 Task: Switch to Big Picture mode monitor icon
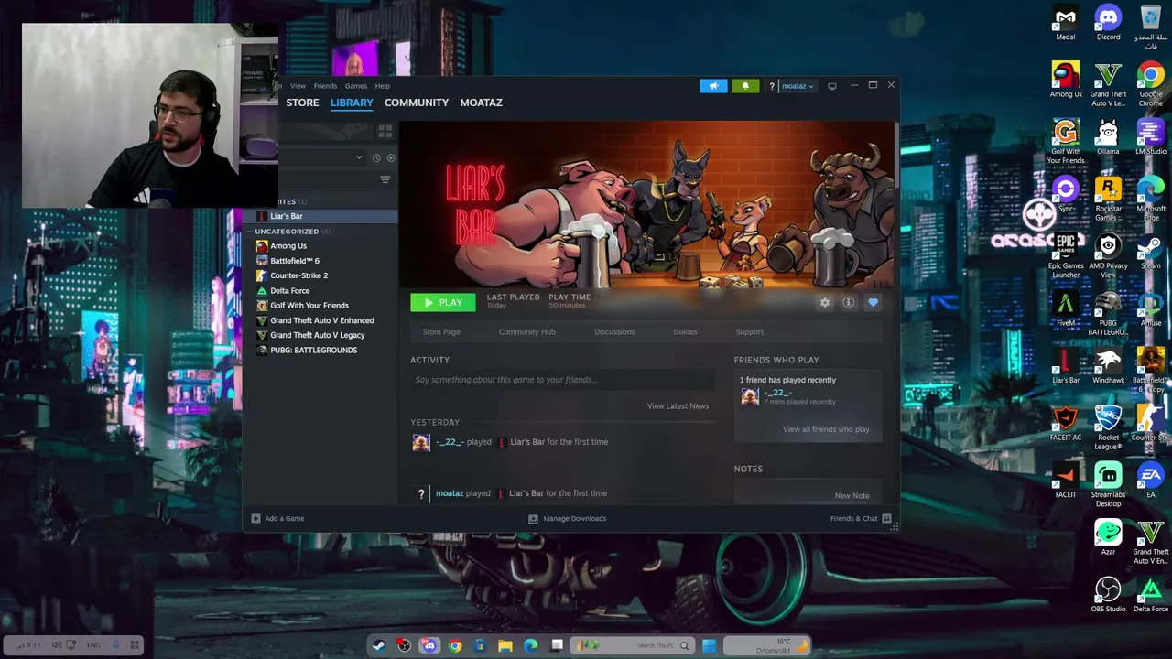(x=832, y=86)
